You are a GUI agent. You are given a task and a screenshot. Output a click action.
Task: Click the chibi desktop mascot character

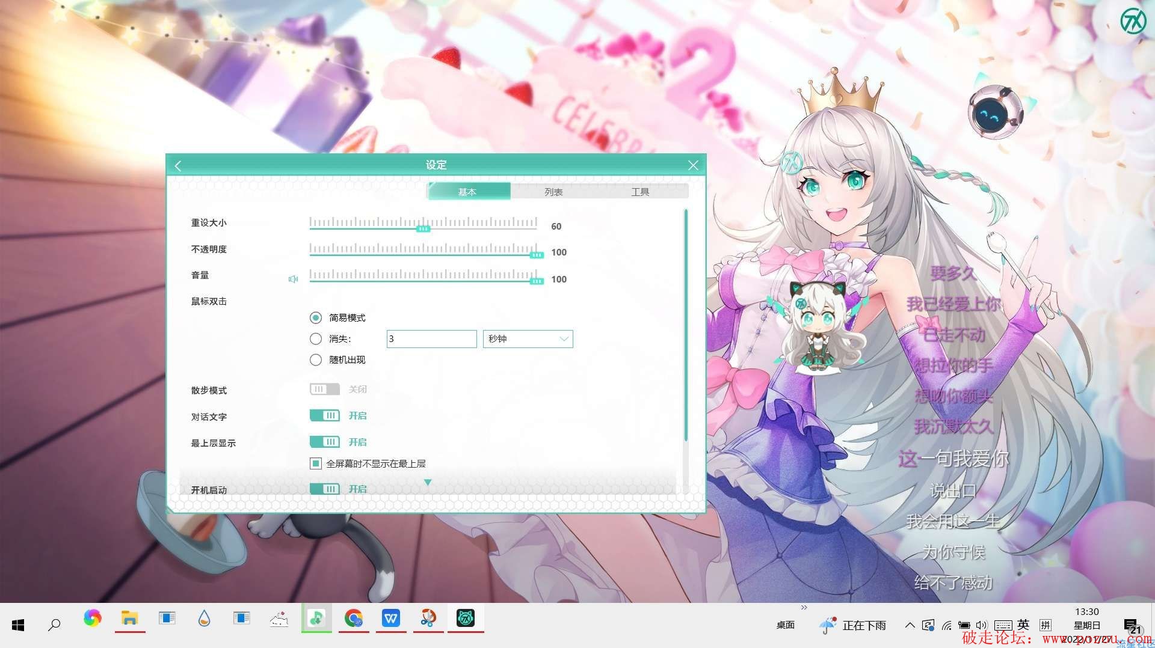click(x=817, y=328)
